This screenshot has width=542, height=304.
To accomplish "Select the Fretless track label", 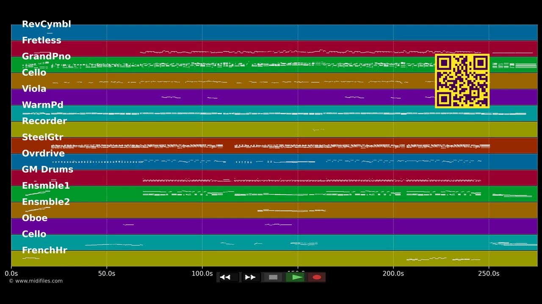I will 41,40.
